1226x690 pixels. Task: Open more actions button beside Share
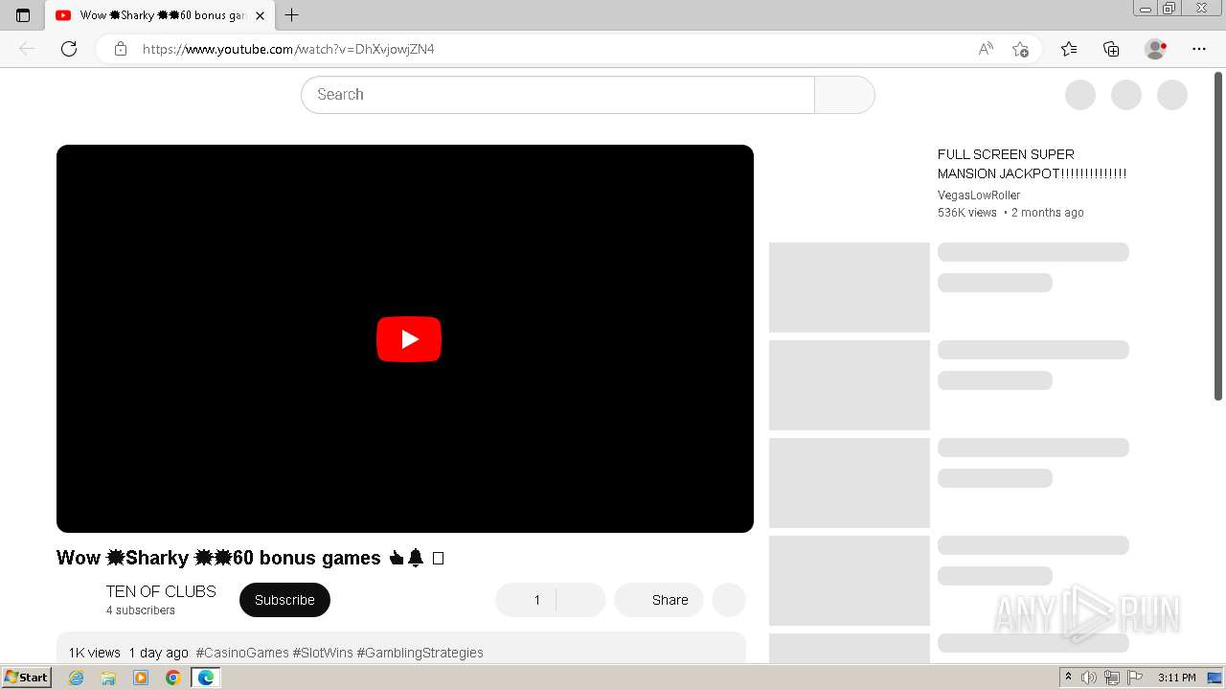point(729,600)
